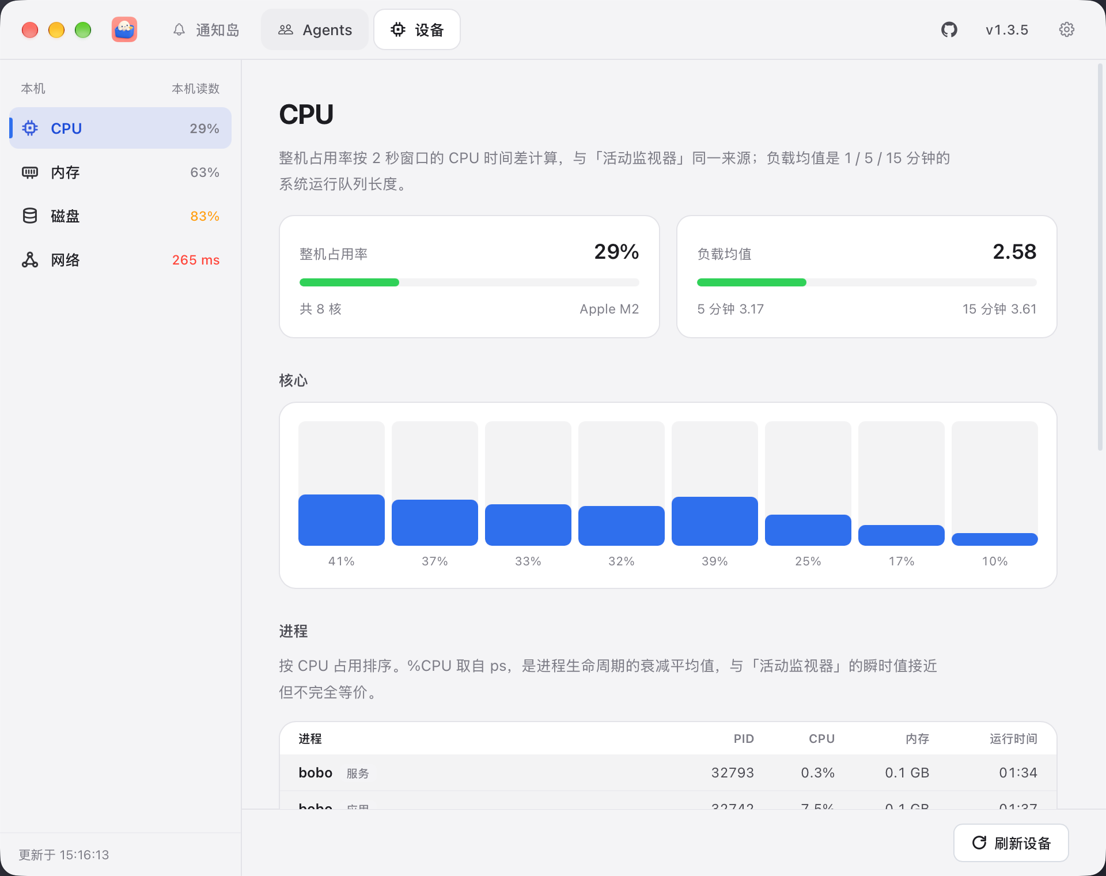Click the Apple M2 chip label
Viewport: 1106px width, 876px height.
(x=609, y=309)
